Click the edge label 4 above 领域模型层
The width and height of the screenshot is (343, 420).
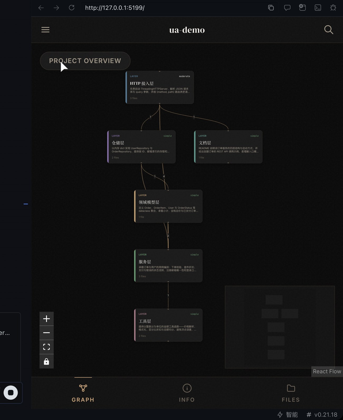coord(164,176)
